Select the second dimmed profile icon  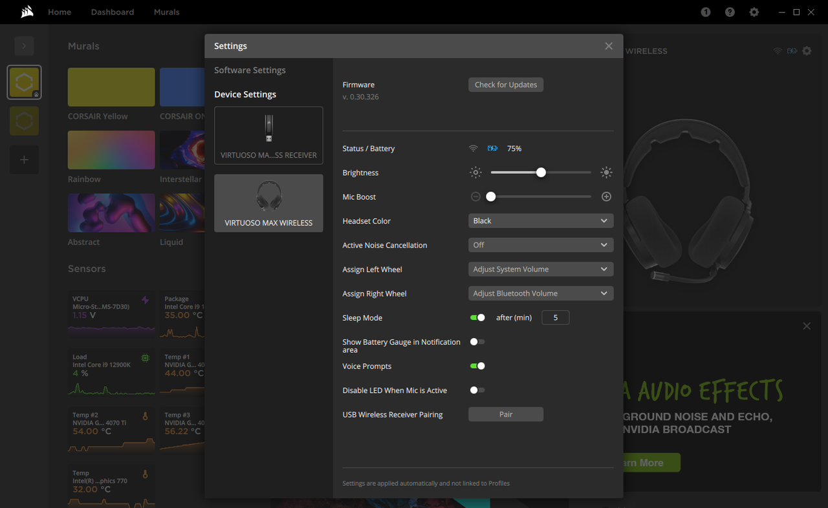tap(25, 121)
